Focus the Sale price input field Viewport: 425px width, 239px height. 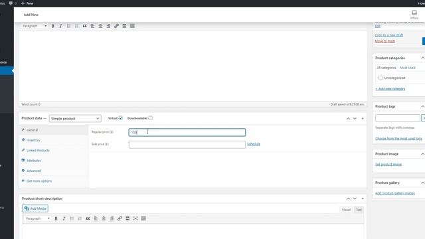(187, 145)
